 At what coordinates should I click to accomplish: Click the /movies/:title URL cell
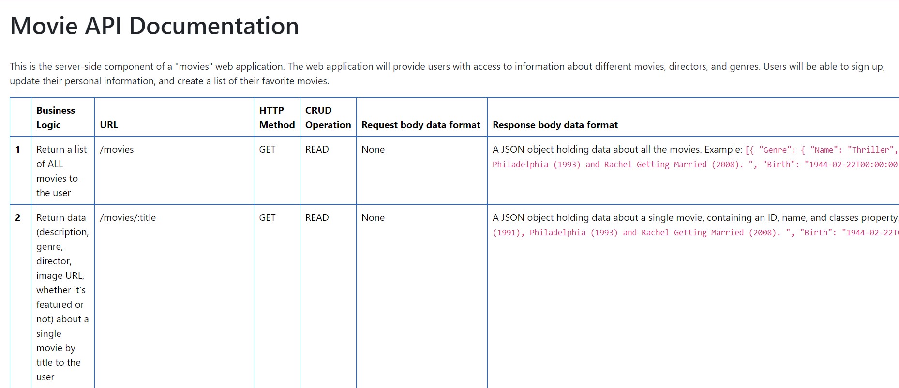tap(174, 296)
